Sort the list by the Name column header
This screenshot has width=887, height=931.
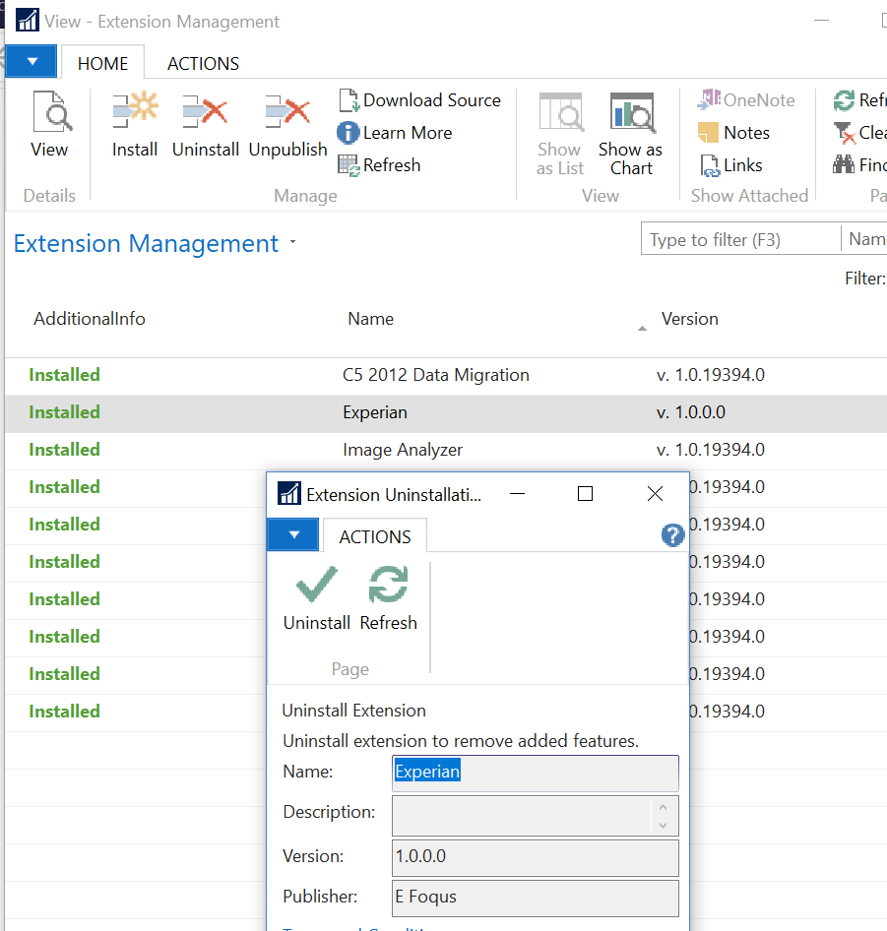coord(371,319)
